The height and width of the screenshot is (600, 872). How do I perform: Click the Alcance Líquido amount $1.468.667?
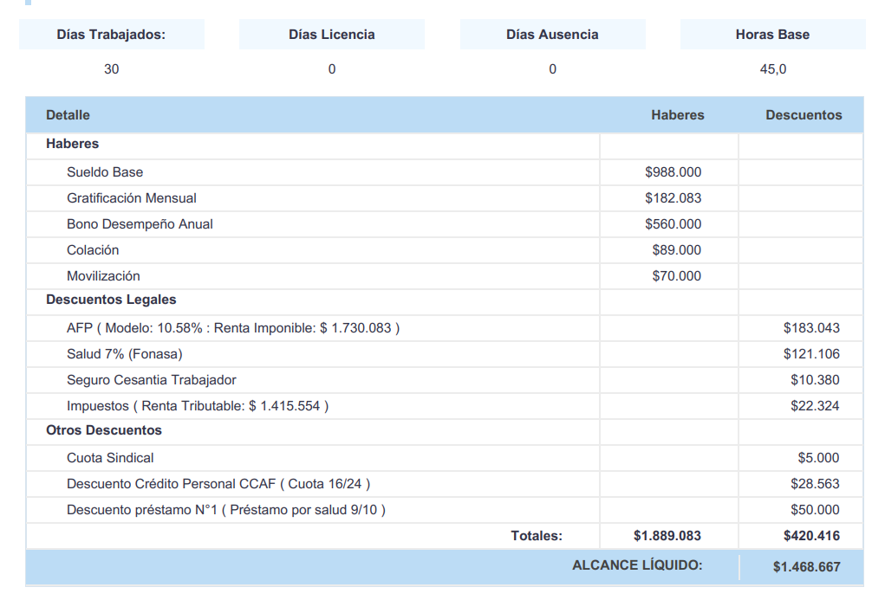tap(806, 567)
